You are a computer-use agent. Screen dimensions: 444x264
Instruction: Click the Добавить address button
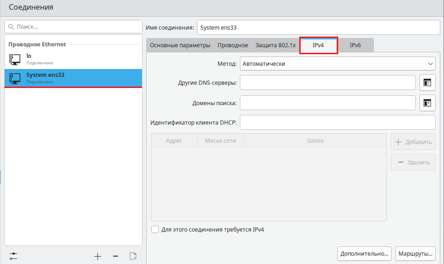pyautogui.click(x=413, y=142)
